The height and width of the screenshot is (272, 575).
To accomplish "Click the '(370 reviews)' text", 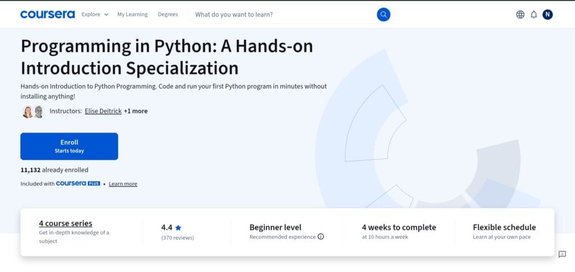I will coord(177,238).
